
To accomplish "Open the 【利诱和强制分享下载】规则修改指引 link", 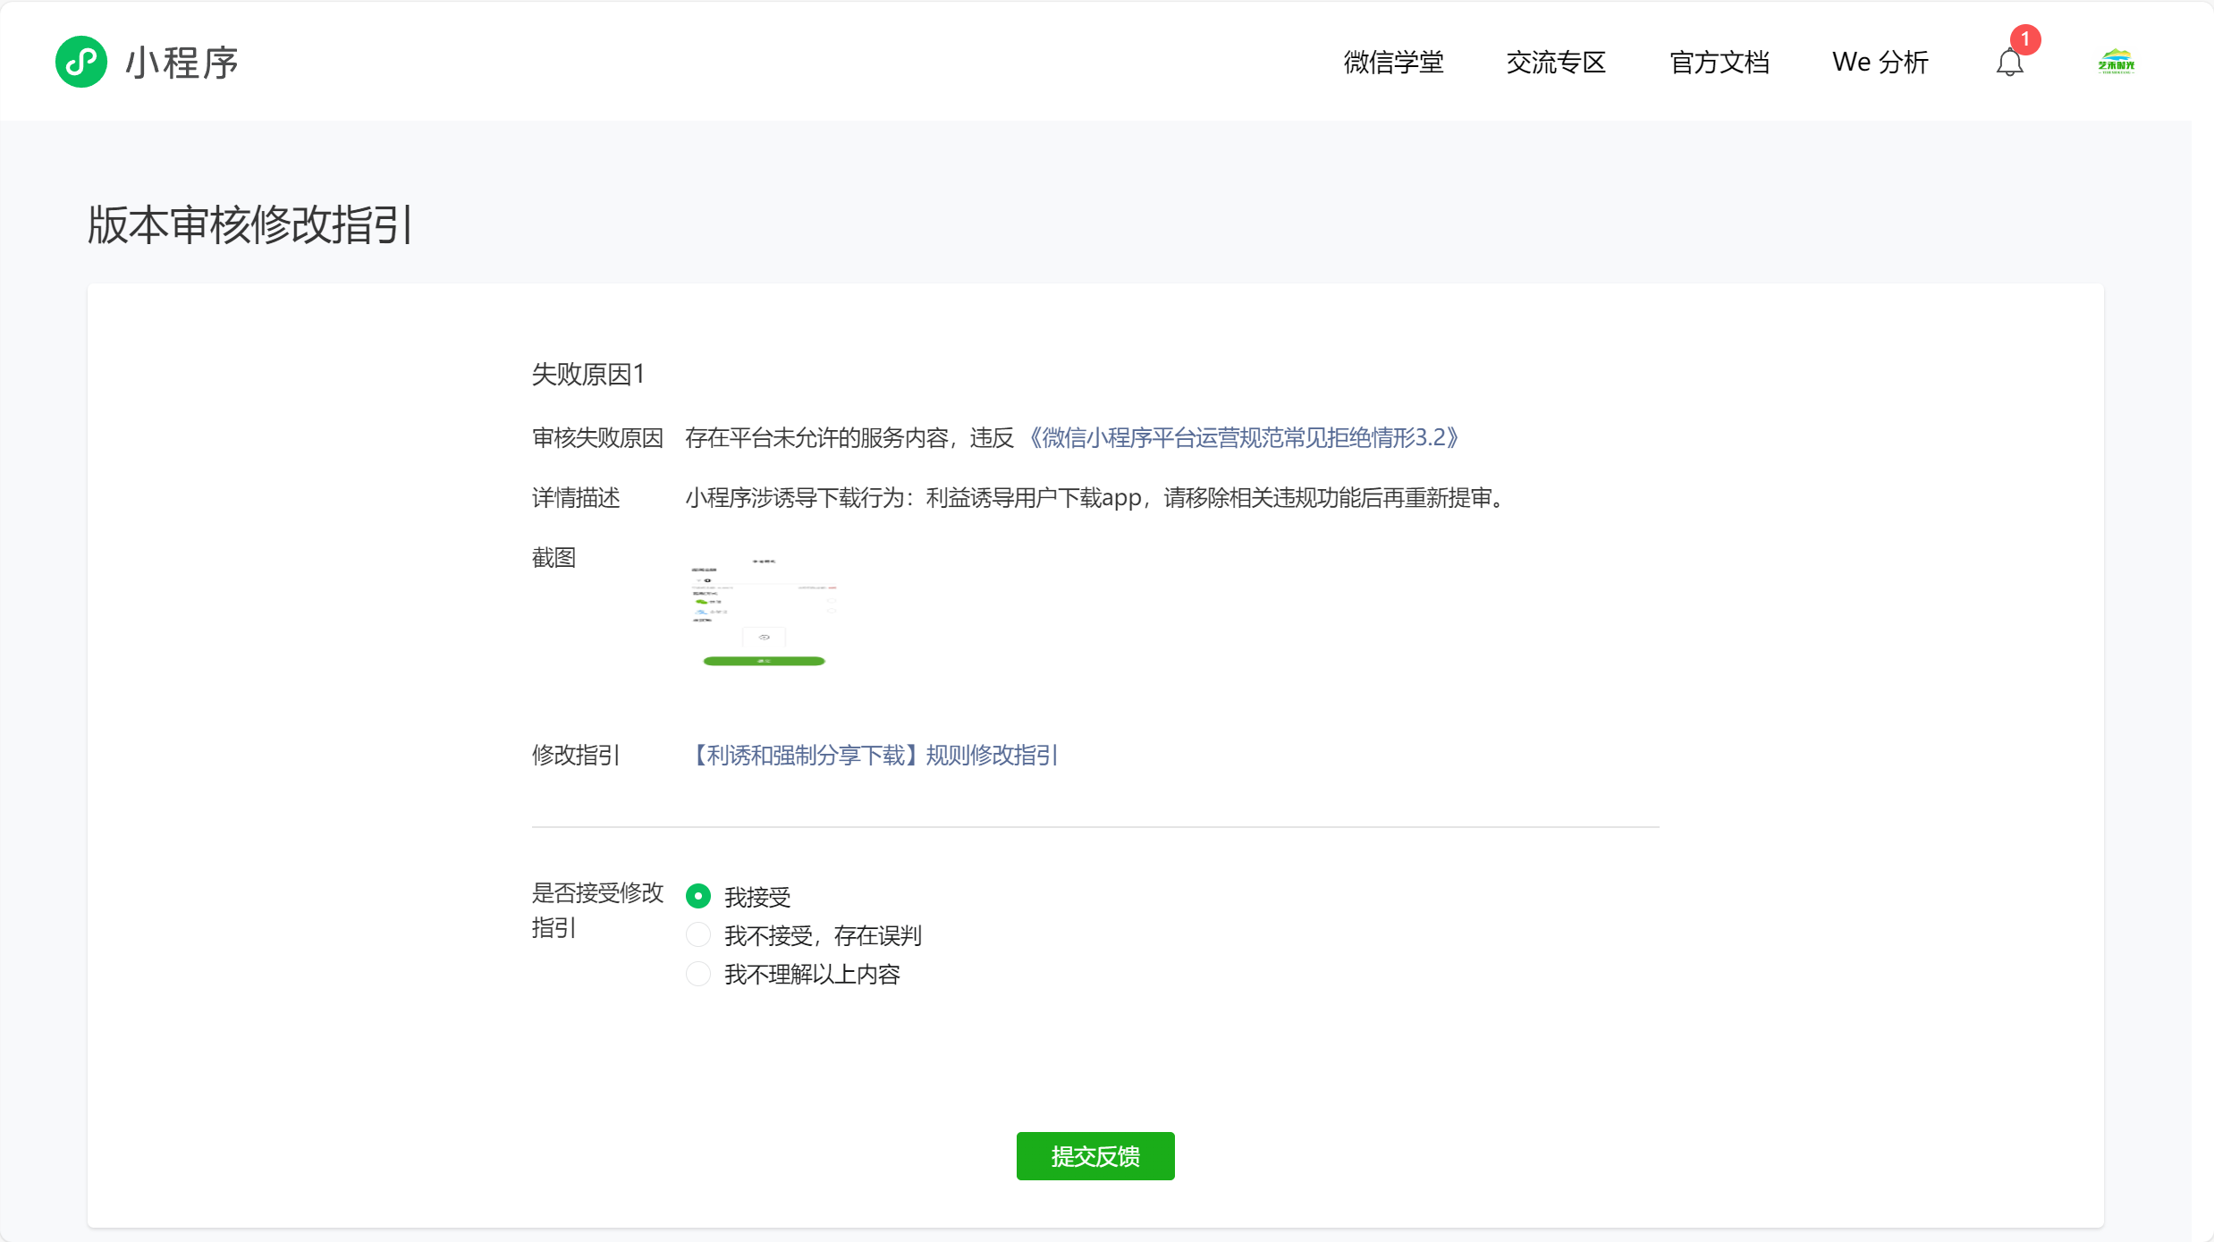I will 872,756.
